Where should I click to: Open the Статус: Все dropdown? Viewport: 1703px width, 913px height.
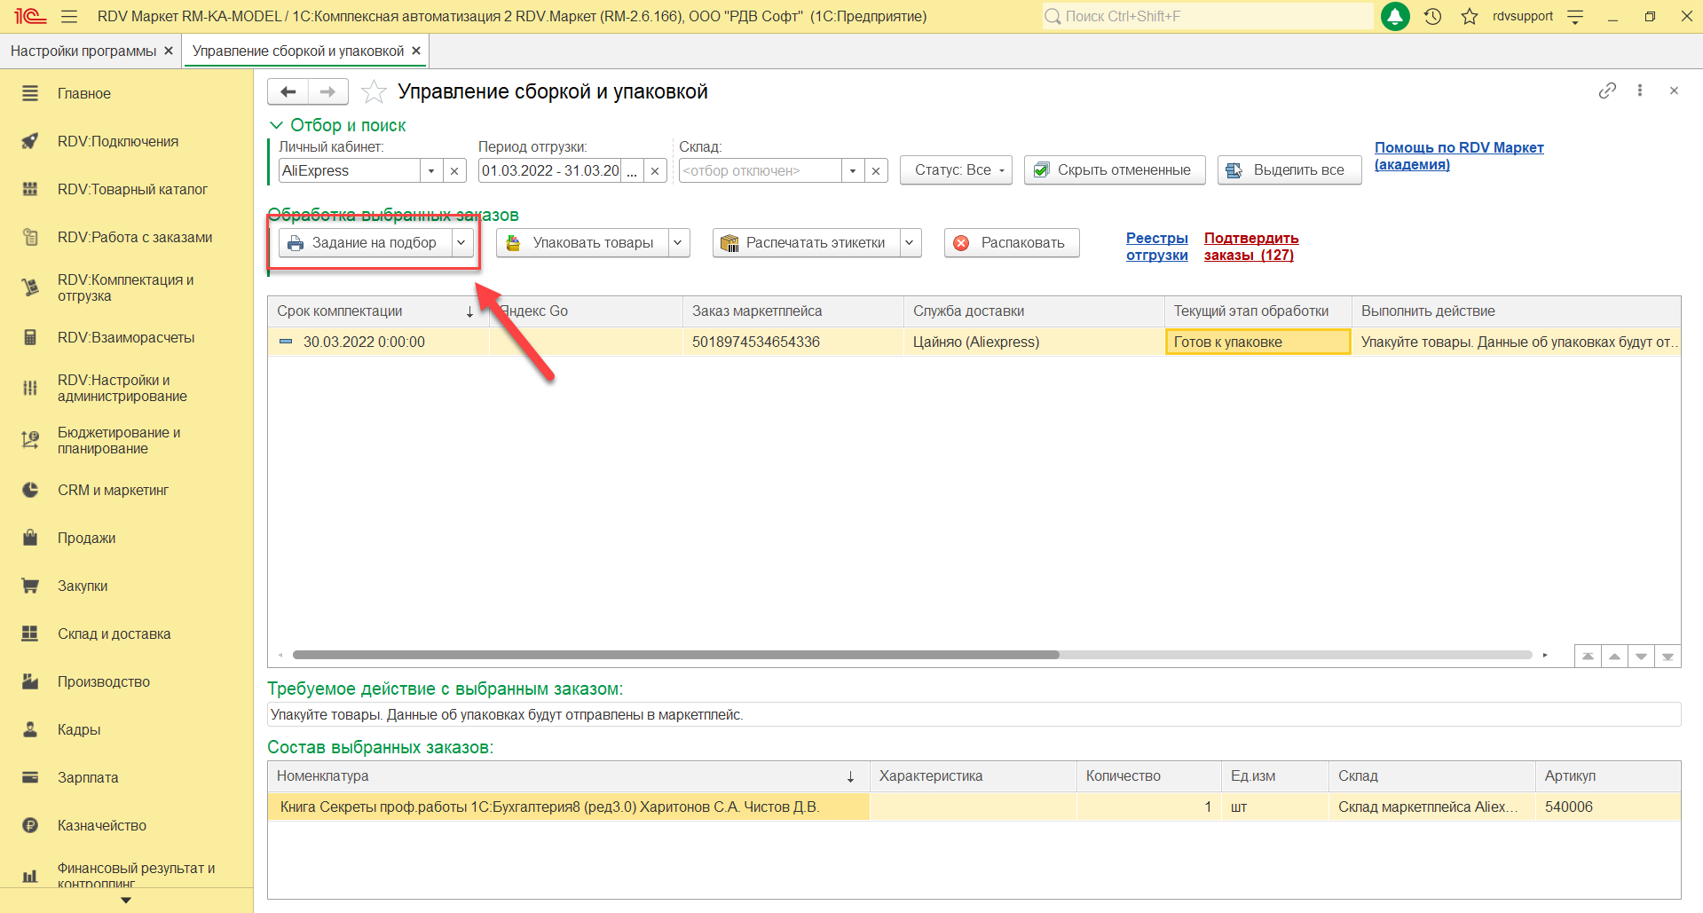click(956, 170)
